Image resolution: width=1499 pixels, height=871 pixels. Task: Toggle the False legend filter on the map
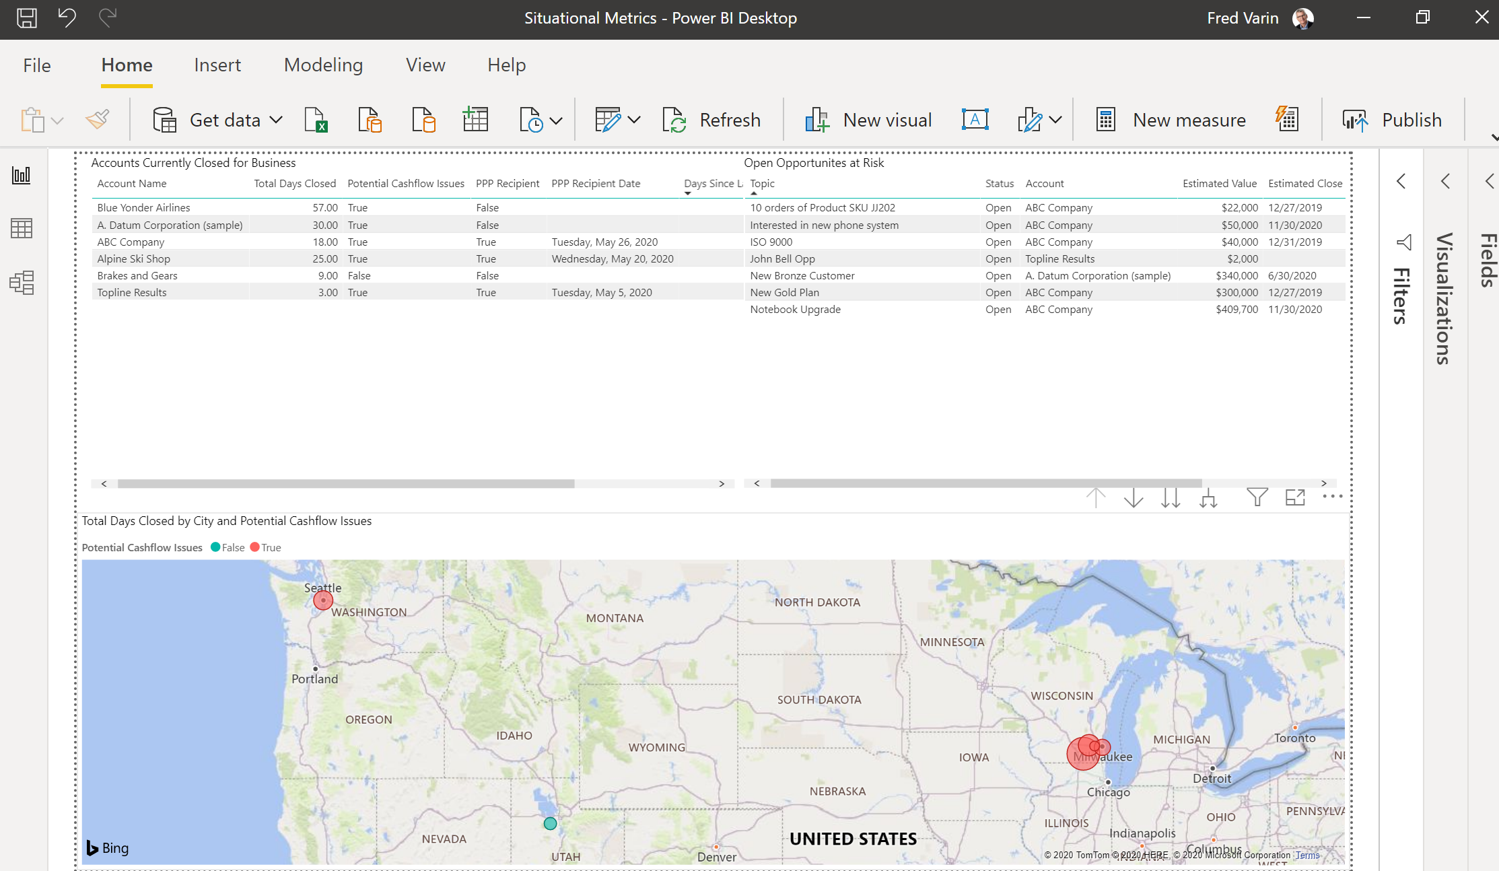pos(228,547)
